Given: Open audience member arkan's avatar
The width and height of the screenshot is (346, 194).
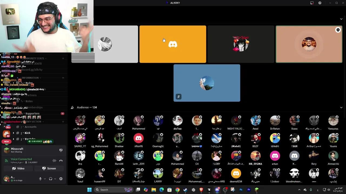Looking at the screenshot, I should (x=275, y=156).
